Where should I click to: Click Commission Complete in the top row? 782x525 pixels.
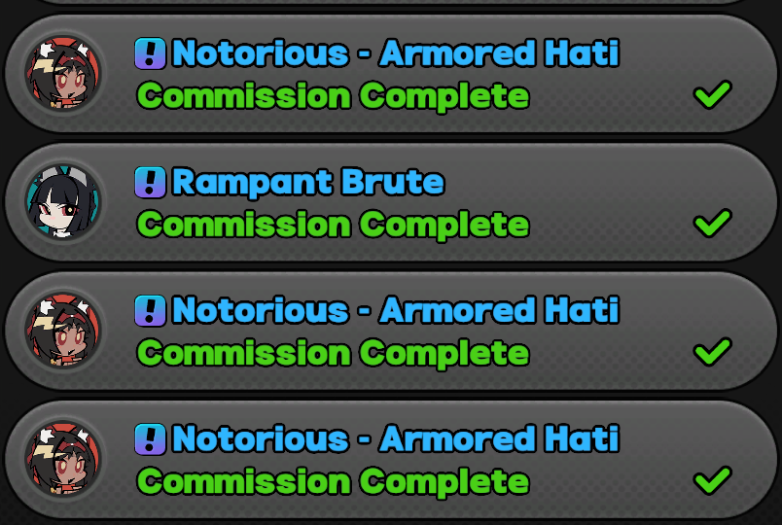tap(334, 96)
